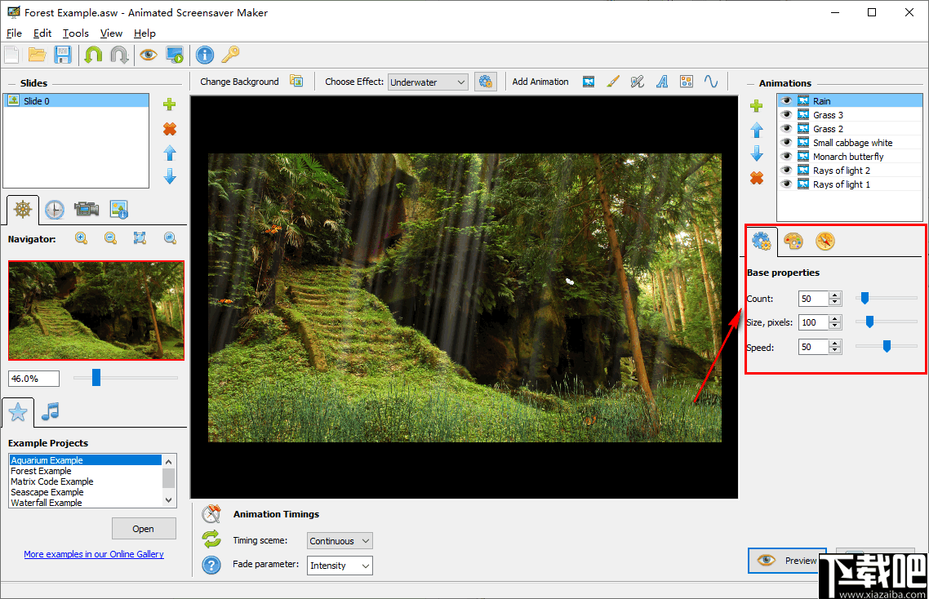The image size is (929, 599).
Task: Click the Undo arrow icon
Action: pyautogui.click(x=93, y=55)
